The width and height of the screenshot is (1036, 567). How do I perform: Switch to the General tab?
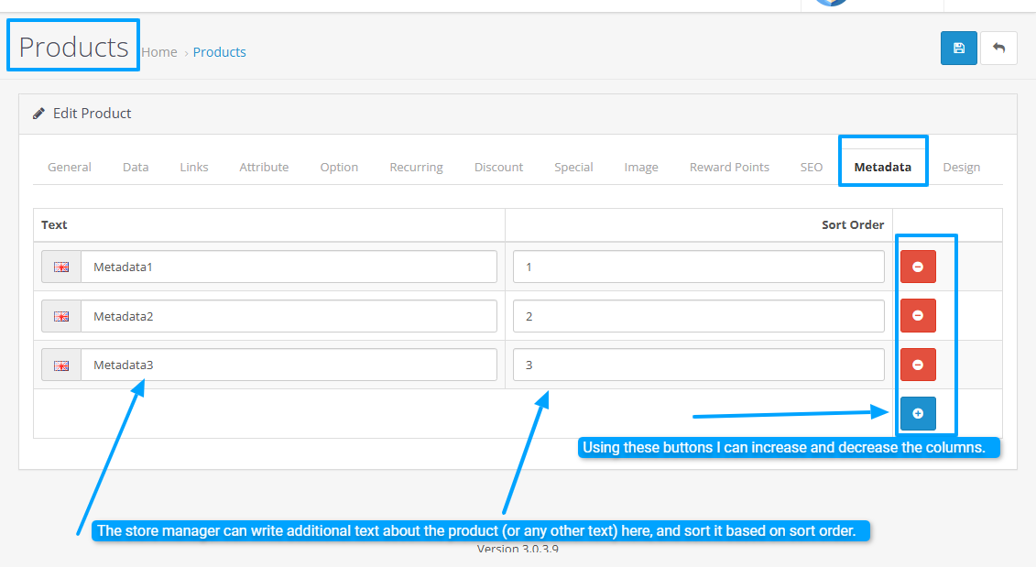(70, 168)
